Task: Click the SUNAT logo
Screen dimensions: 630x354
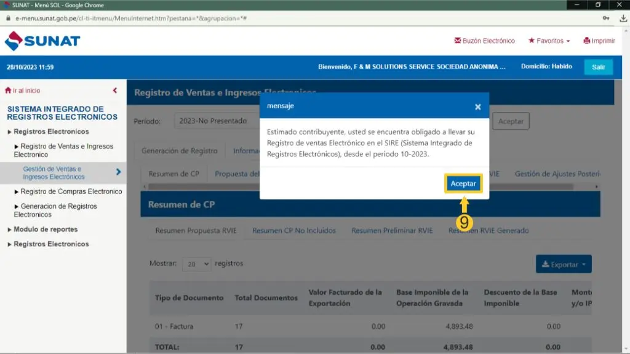Action: [42, 41]
